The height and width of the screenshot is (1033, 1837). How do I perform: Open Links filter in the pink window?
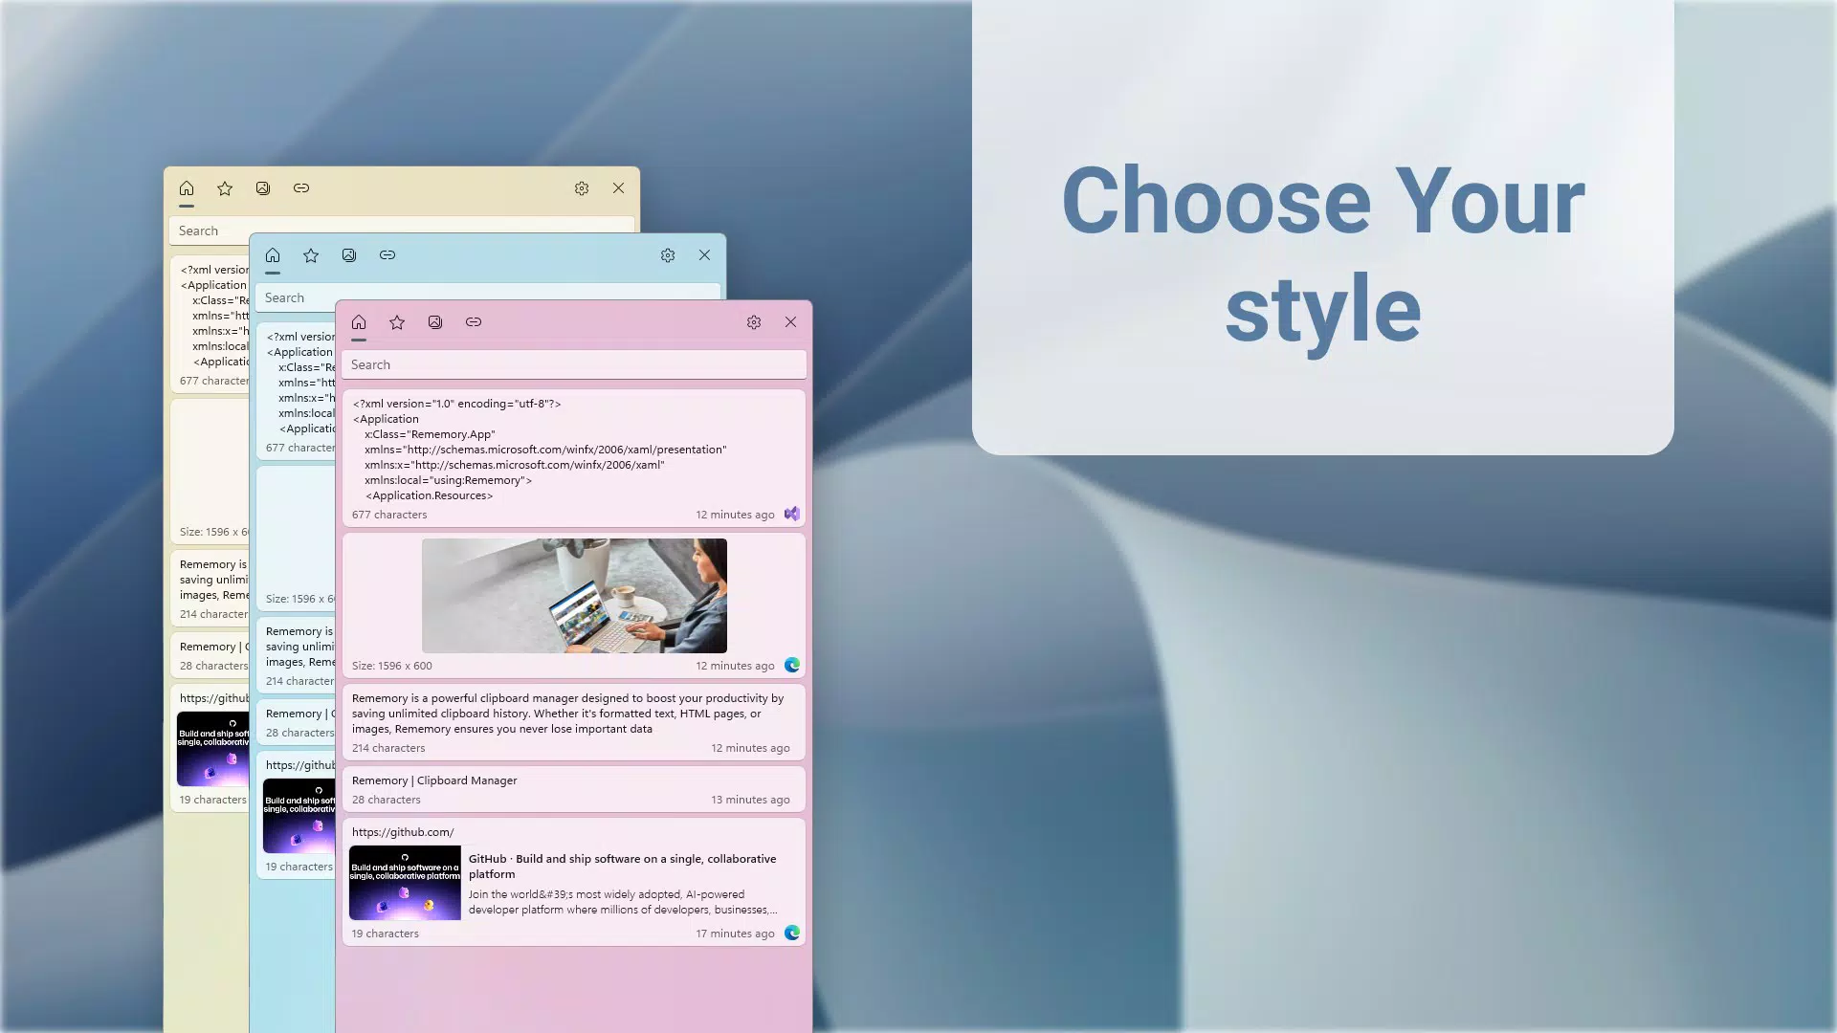(x=474, y=322)
